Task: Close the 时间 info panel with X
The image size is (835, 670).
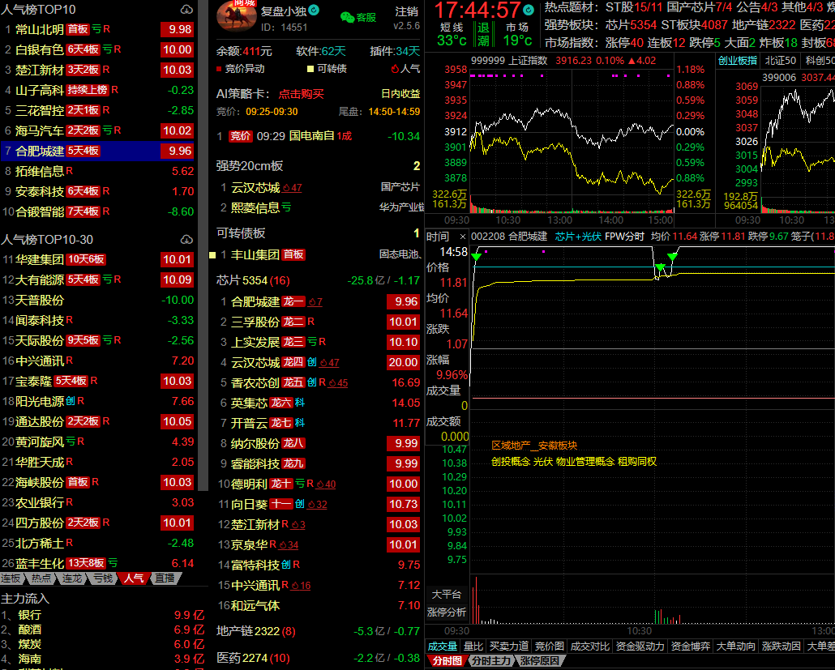Action: tap(462, 237)
